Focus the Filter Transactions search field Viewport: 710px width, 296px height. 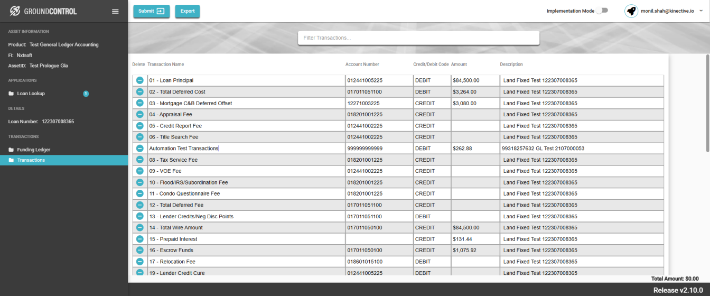[418, 38]
